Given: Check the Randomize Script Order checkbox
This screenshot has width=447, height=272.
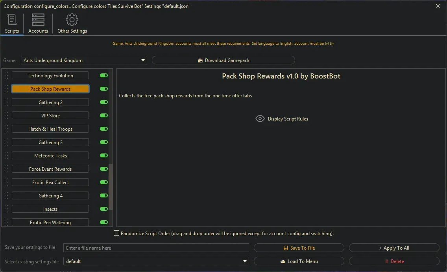Looking at the screenshot, I should pyautogui.click(x=116, y=233).
